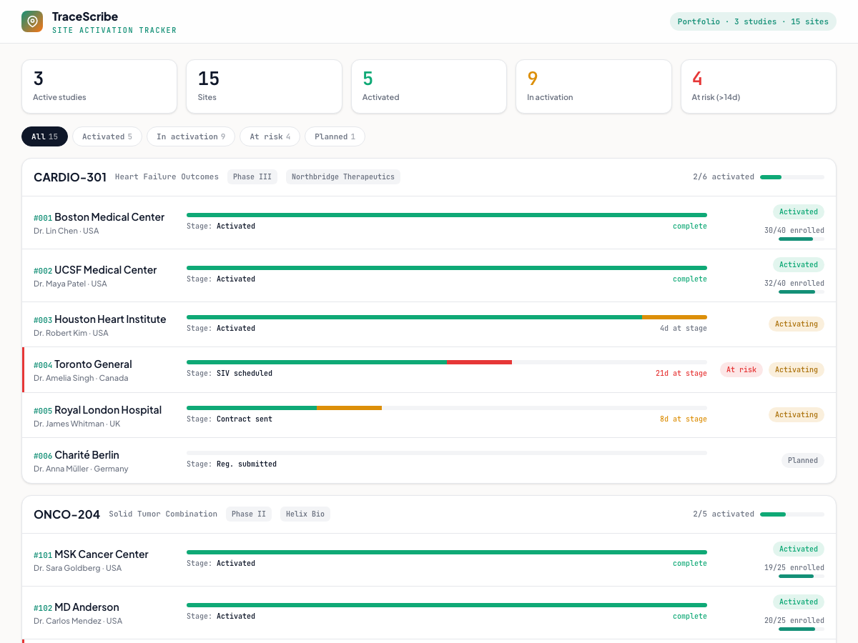Click the Helix Bio sponsor tag
The image size is (858, 643).
coord(305,514)
